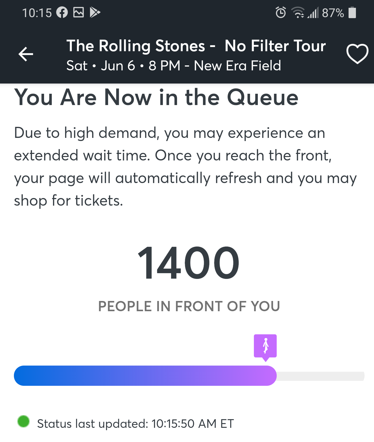This screenshot has height=442, width=374.
Task: Tap the 10:15 clock in status bar
Action: [x=37, y=13]
